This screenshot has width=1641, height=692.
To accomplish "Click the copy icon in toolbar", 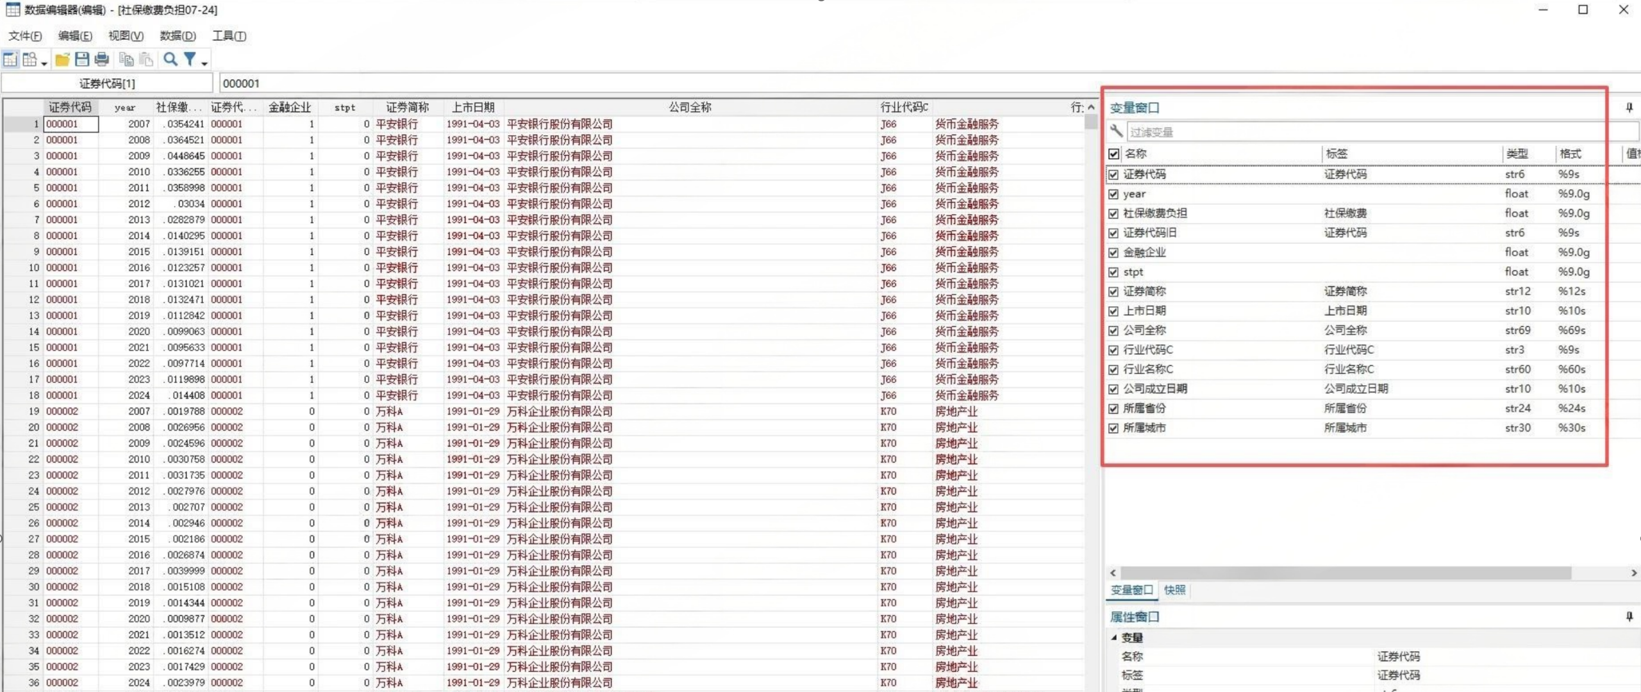I will (x=126, y=60).
